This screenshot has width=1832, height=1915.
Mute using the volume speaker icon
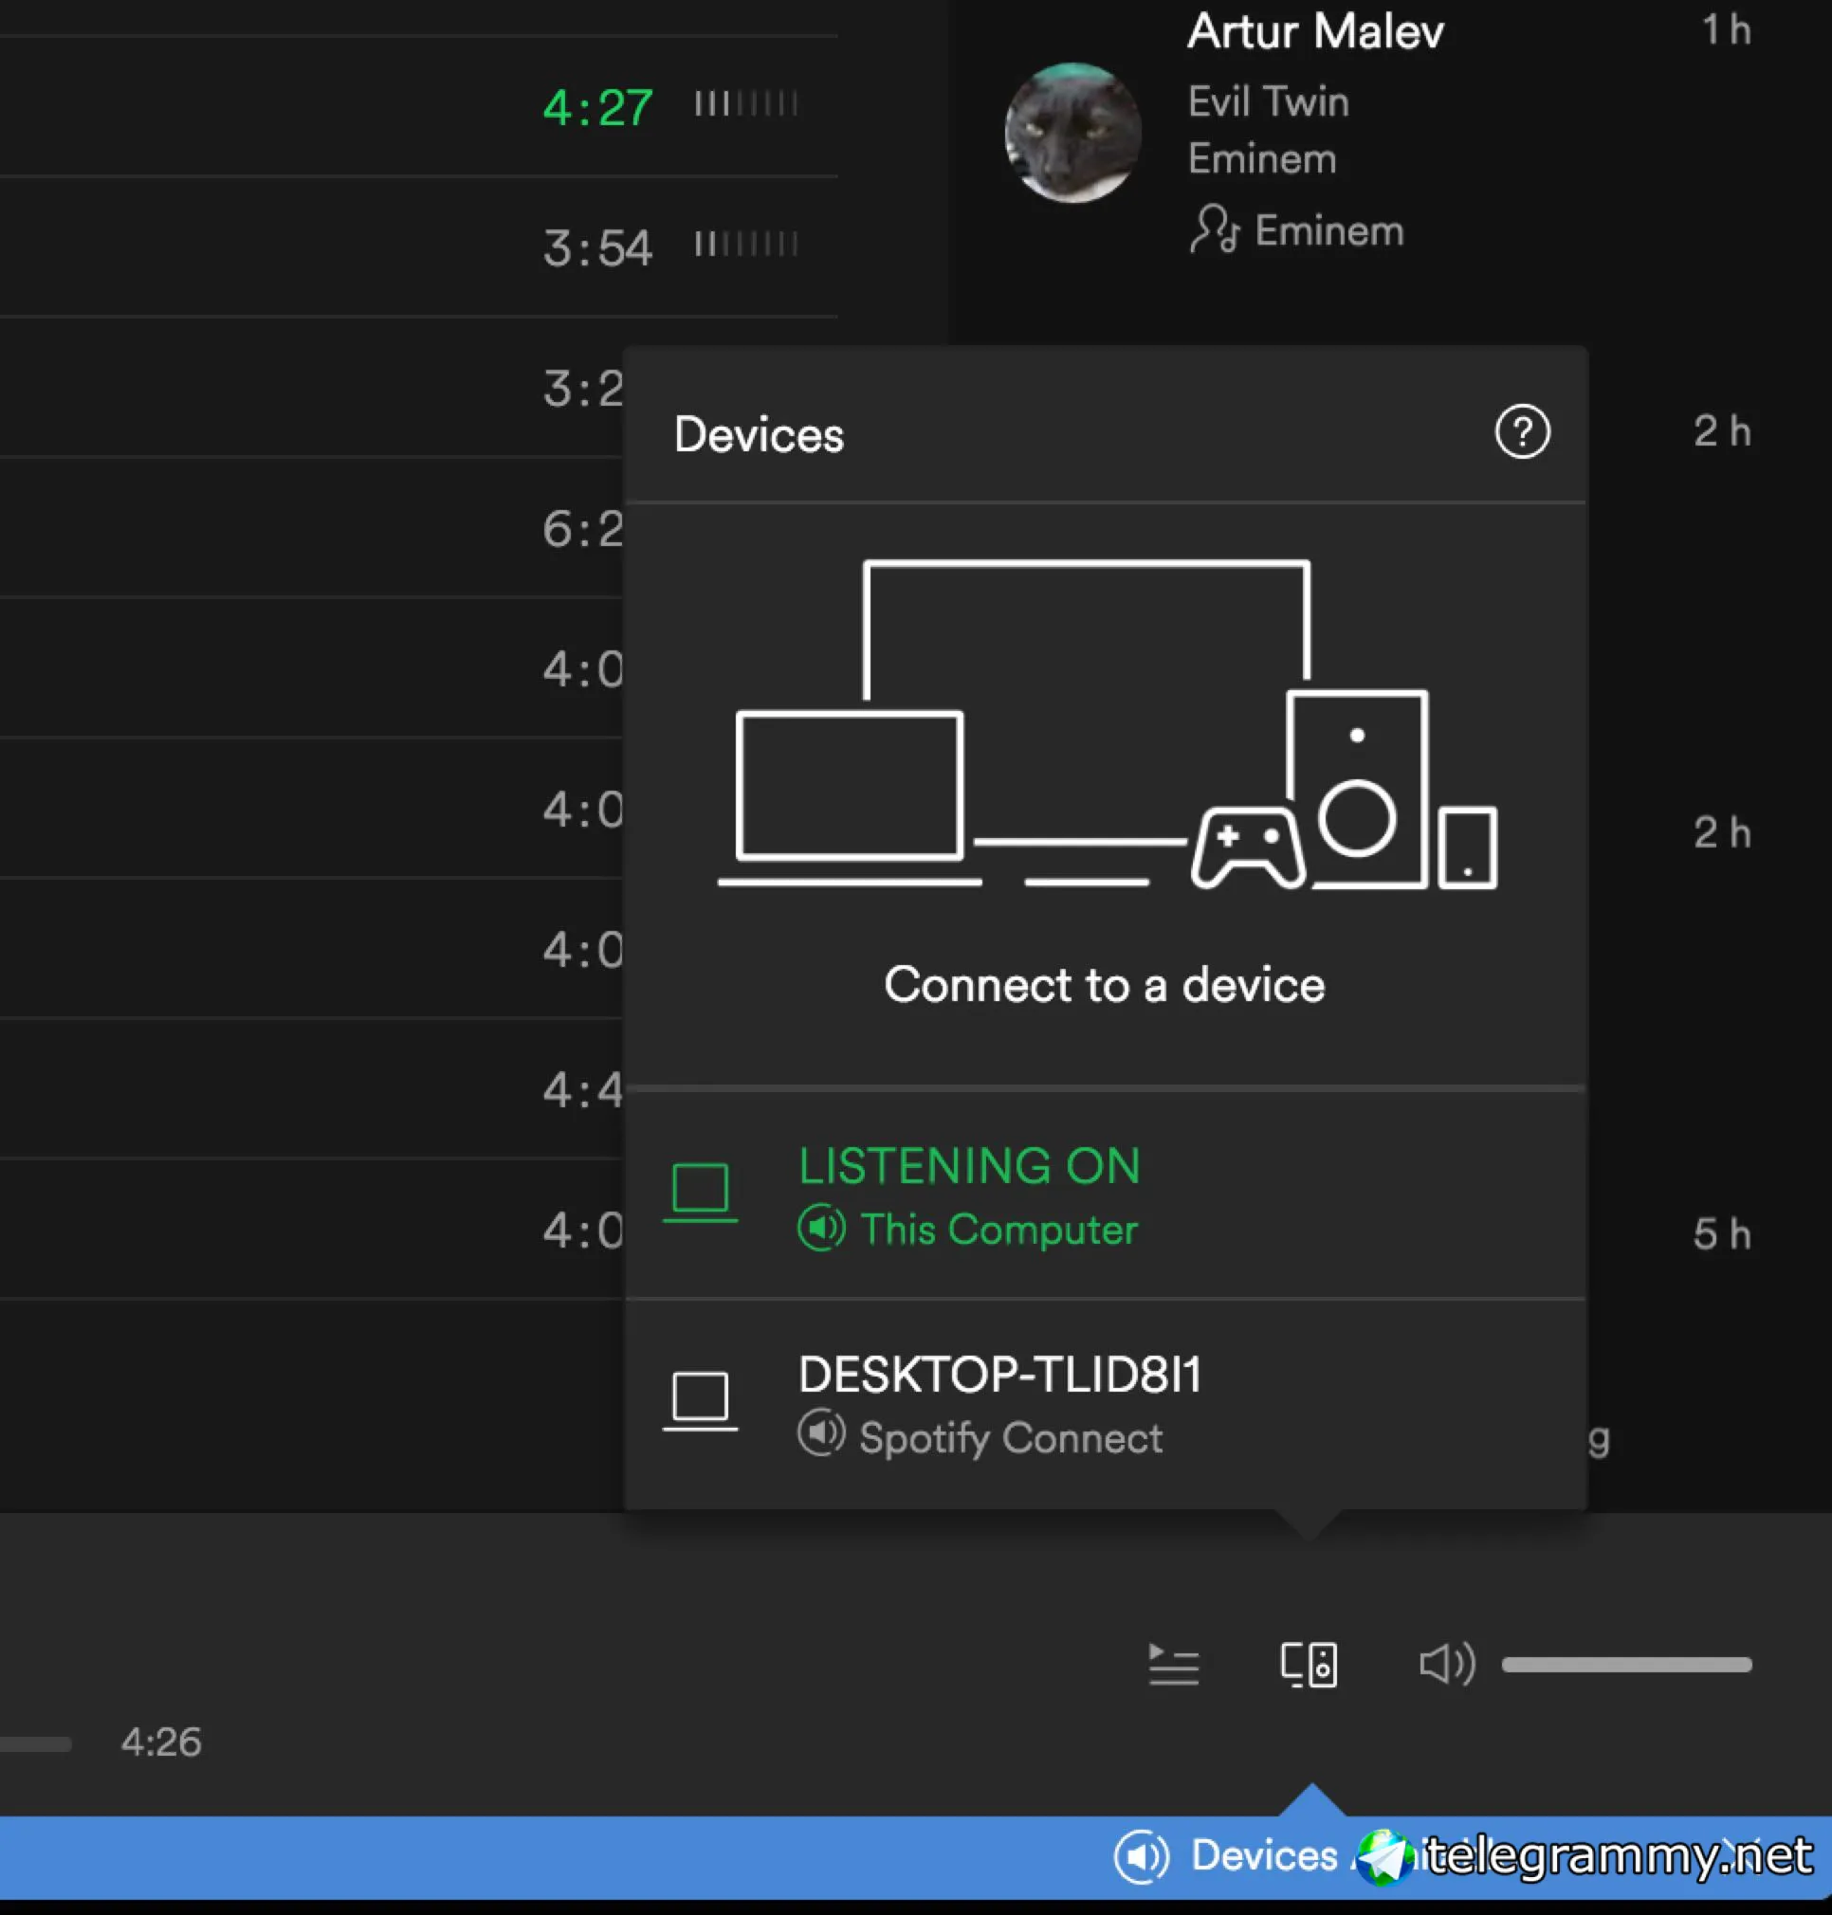tap(1445, 1664)
